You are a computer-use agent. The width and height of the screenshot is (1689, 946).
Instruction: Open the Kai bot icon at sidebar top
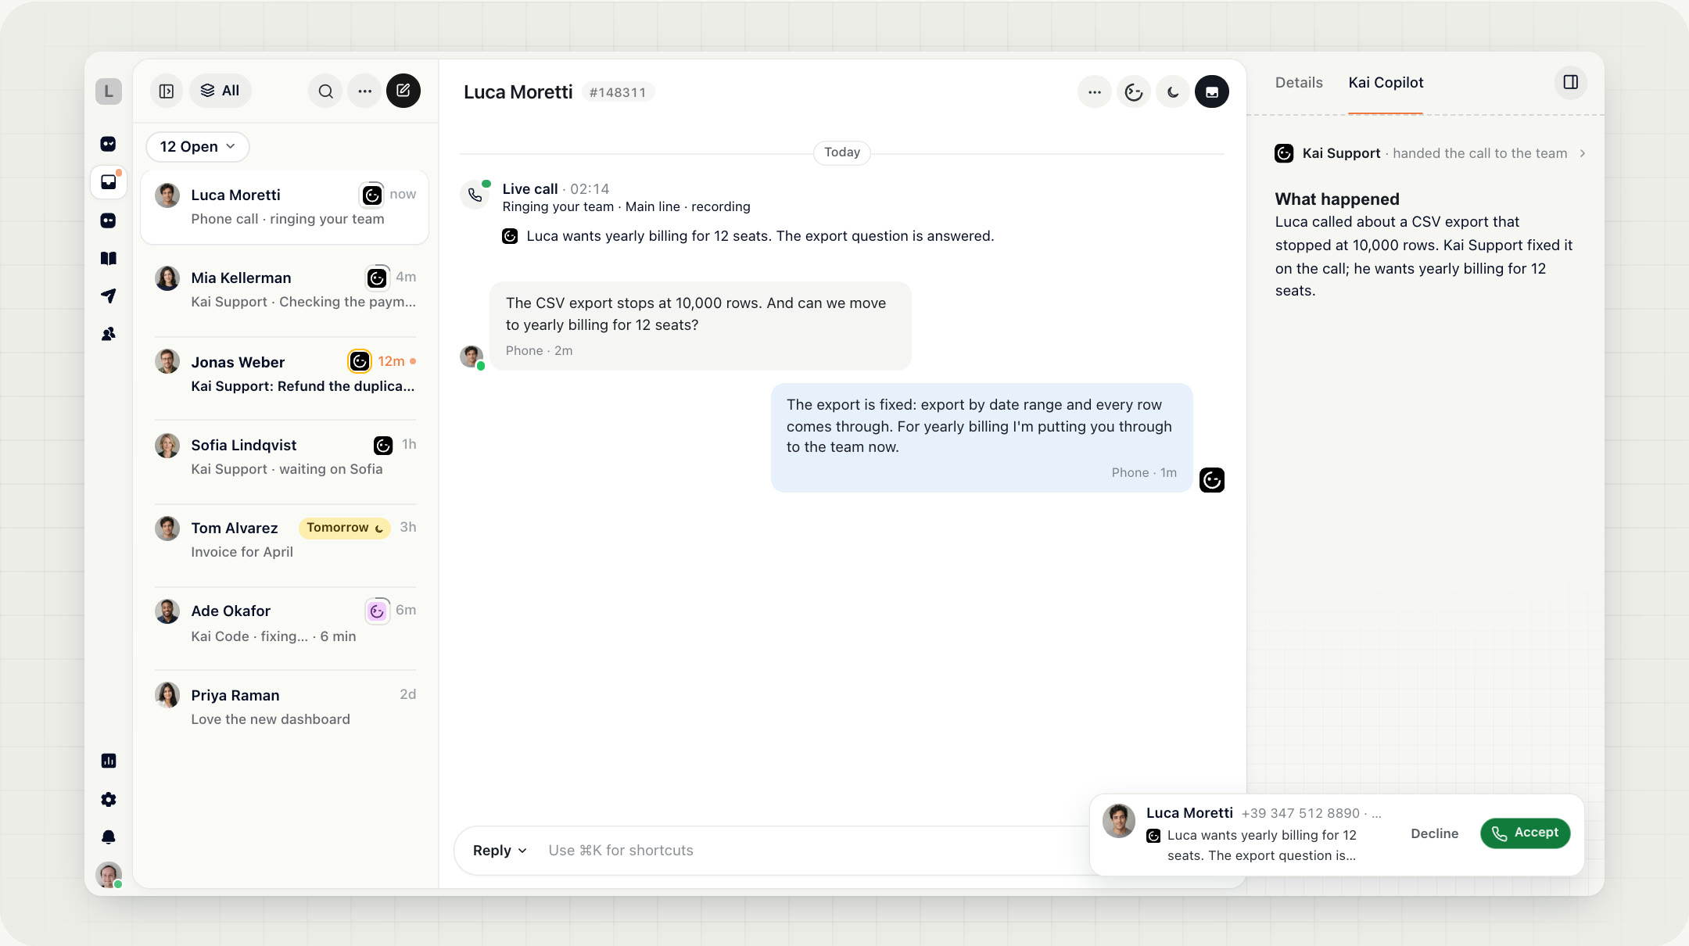pos(109,144)
